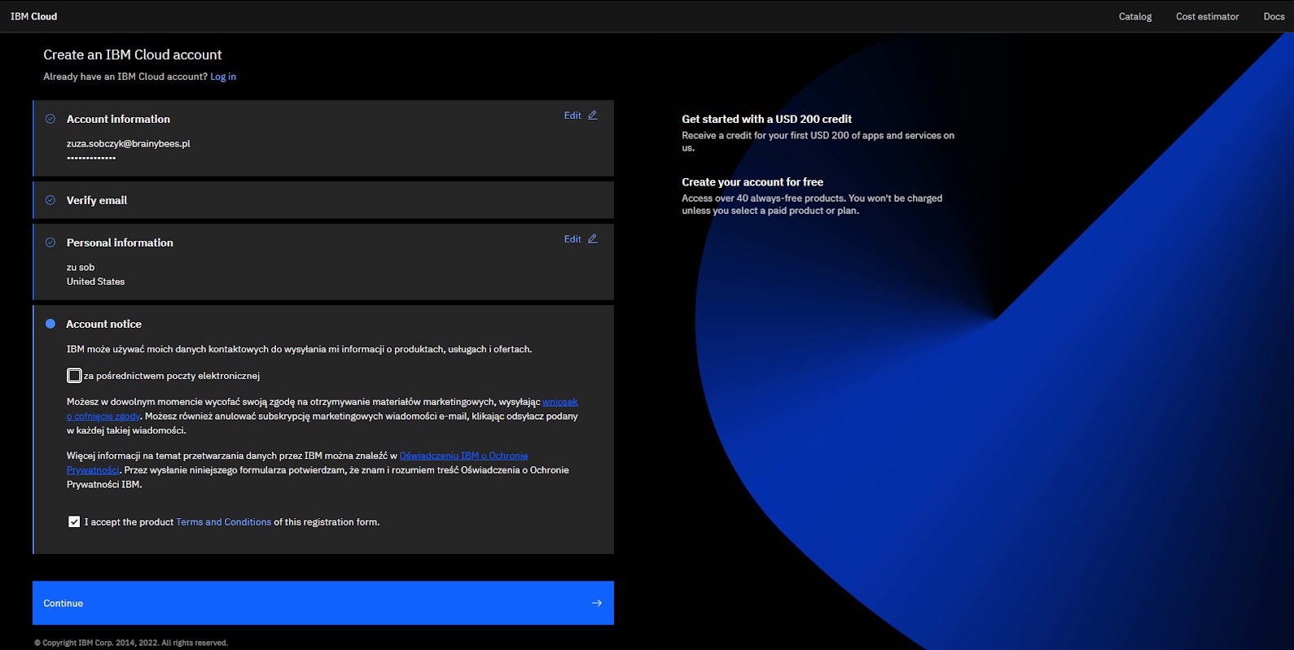Click the Log in link

[223, 76]
